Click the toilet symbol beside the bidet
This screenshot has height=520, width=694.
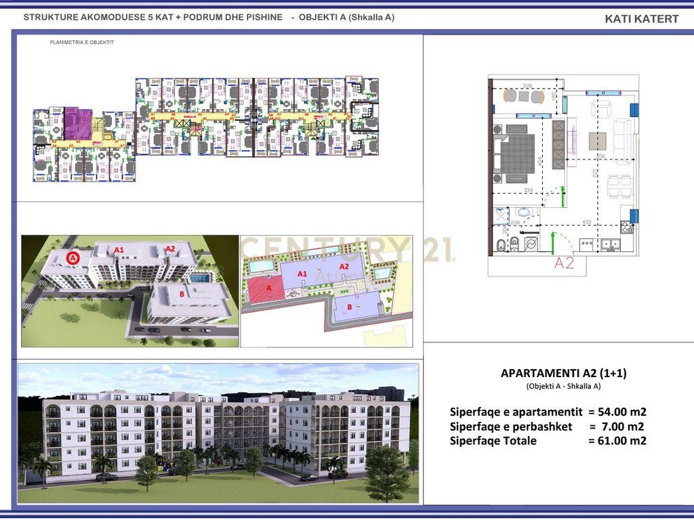click(x=515, y=244)
